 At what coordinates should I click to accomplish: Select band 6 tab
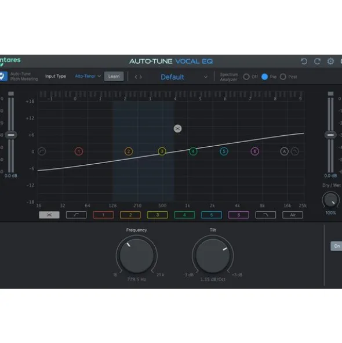click(238, 215)
